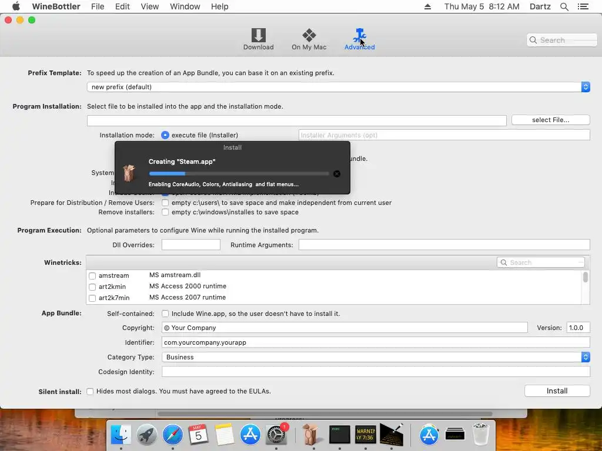The width and height of the screenshot is (602, 451).
Task: Open the Apple menu
Action: coord(16,6)
